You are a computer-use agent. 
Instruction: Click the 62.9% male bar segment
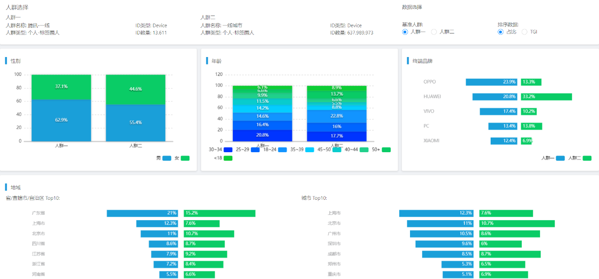(61, 120)
